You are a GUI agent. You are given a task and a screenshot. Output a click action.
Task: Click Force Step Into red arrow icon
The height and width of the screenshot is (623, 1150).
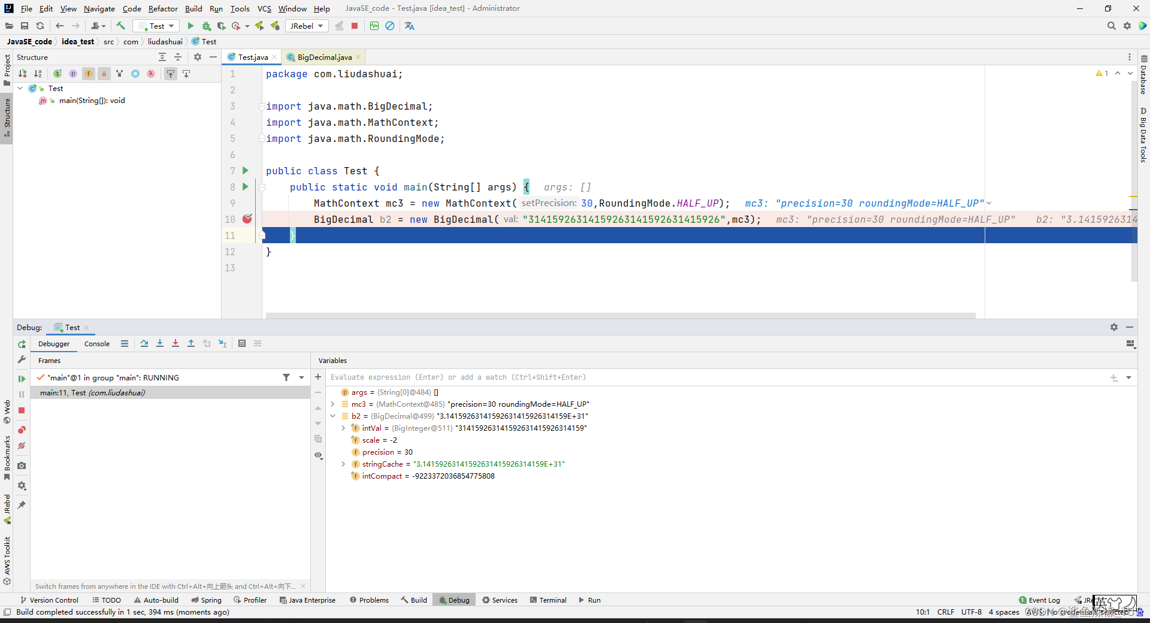pyautogui.click(x=175, y=343)
